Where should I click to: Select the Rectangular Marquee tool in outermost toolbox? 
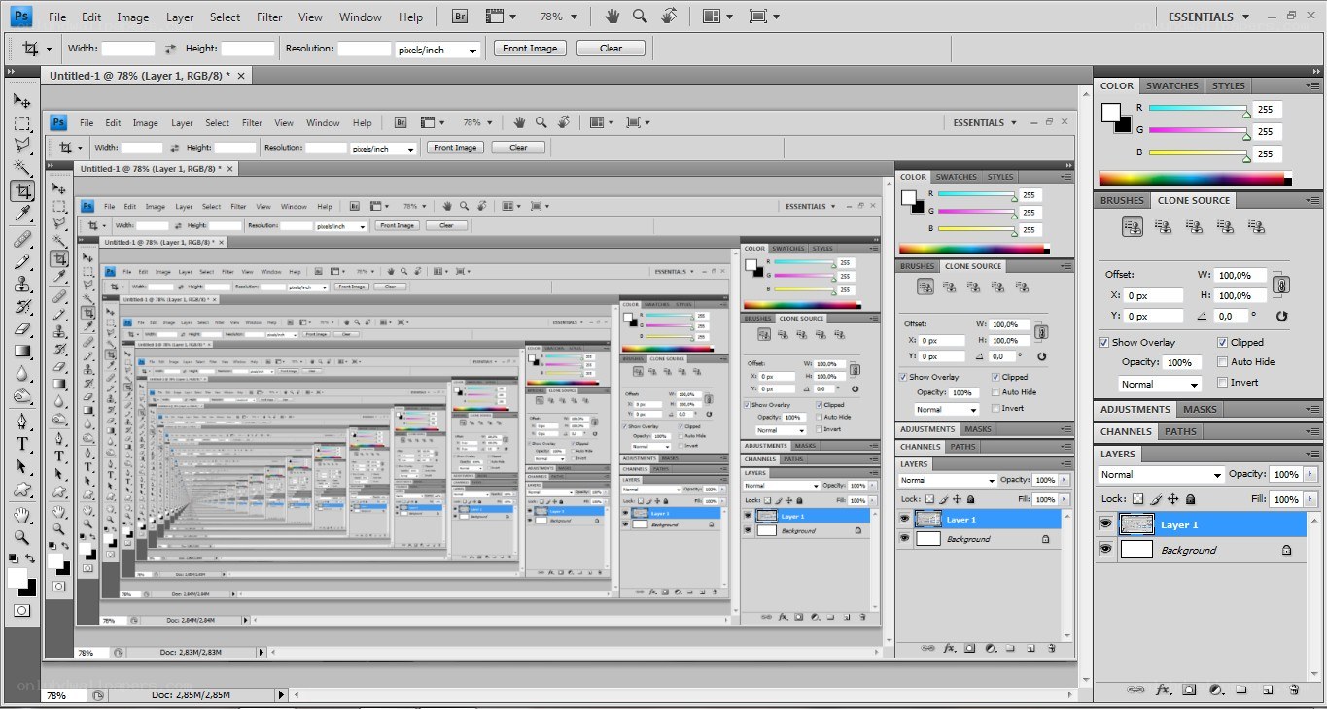pyautogui.click(x=21, y=123)
